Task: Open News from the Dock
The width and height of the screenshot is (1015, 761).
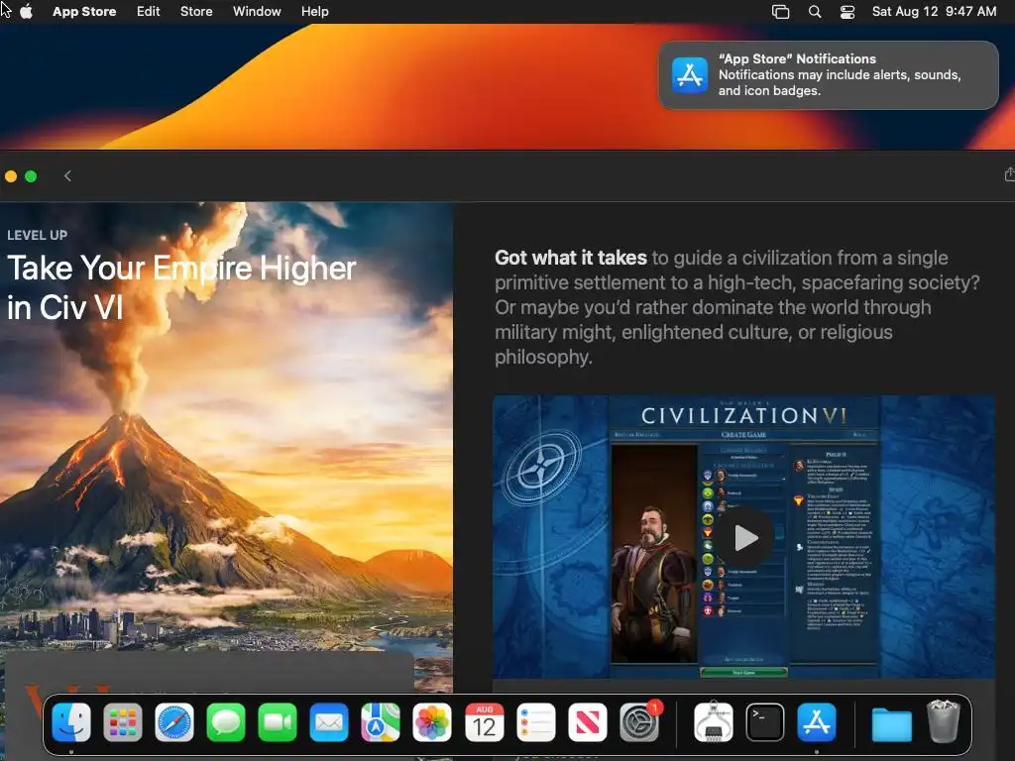Action: (x=588, y=722)
